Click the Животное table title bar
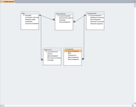The height and width of the screenshot is (107, 136). pyautogui.click(x=52, y=50)
